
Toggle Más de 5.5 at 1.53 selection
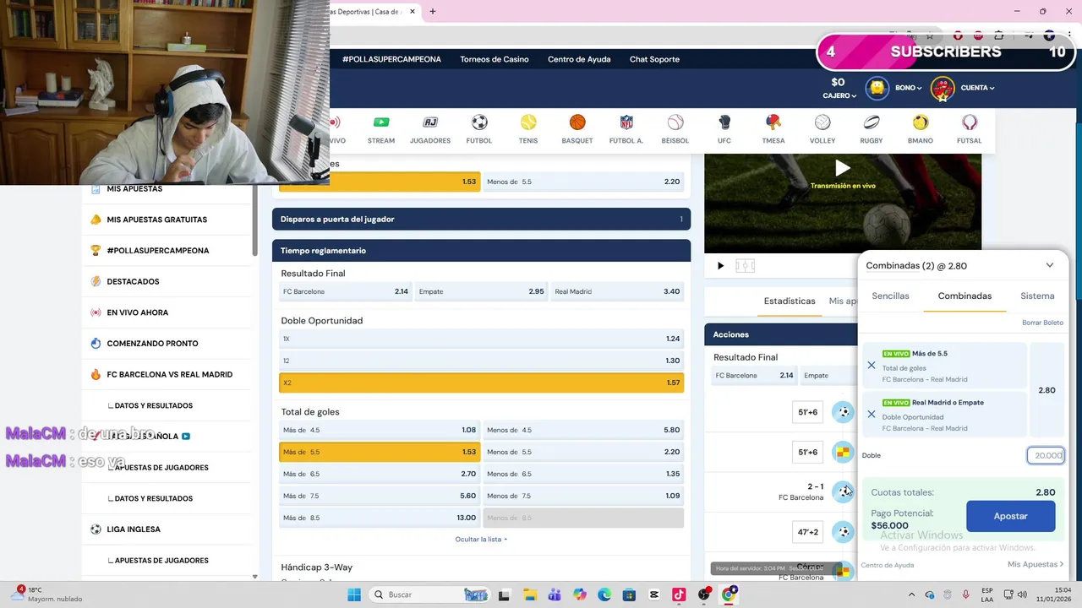pyautogui.click(x=380, y=452)
